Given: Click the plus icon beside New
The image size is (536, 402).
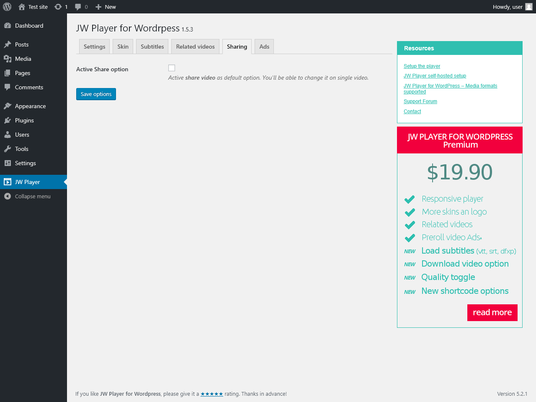Looking at the screenshot, I should [x=98, y=7].
